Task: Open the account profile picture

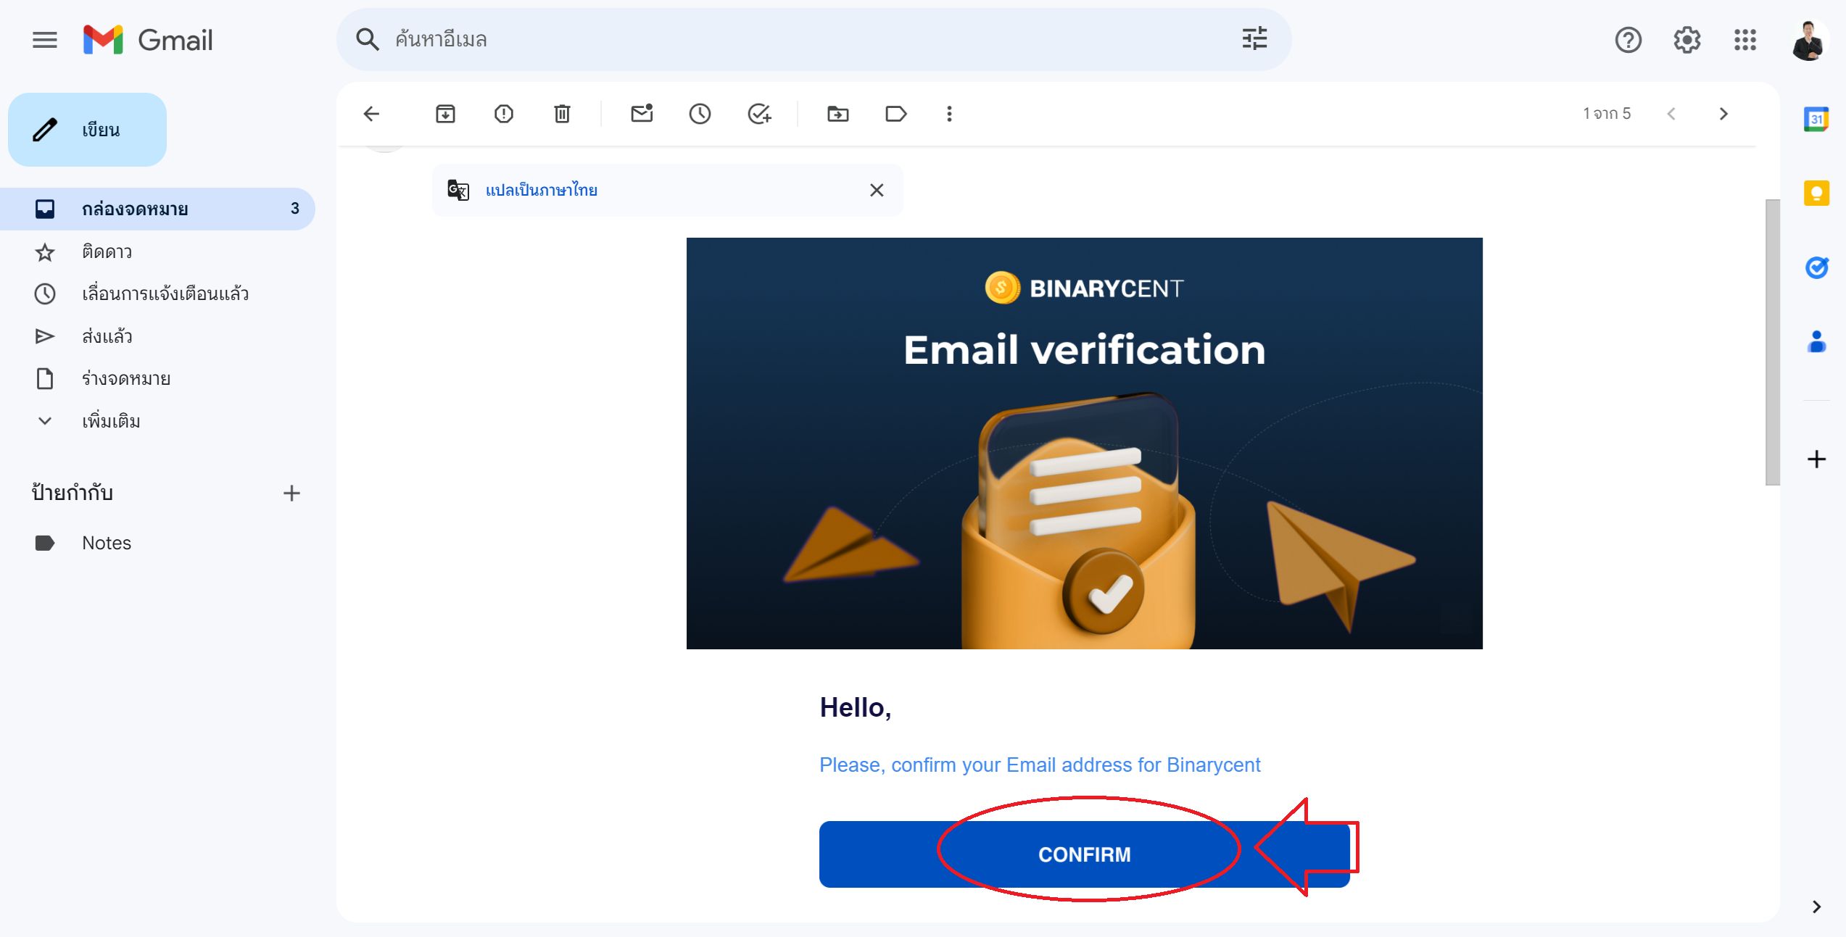Action: (x=1808, y=41)
